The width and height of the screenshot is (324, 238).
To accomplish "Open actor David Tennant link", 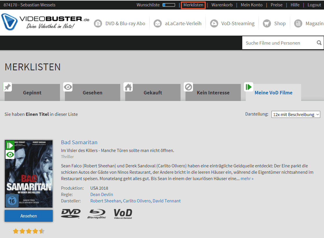I will coord(167,201).
